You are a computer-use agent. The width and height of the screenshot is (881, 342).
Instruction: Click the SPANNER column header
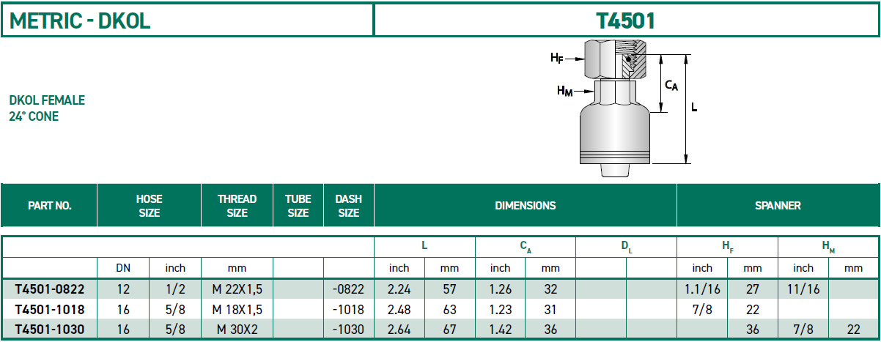(778, 206)
